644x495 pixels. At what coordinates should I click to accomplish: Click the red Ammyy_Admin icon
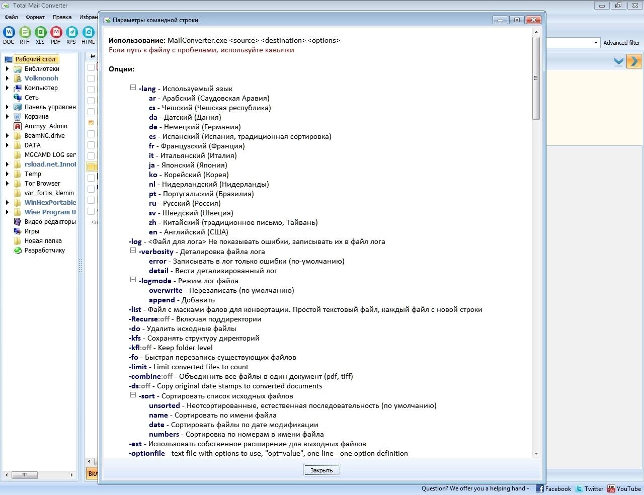(18, 126)
